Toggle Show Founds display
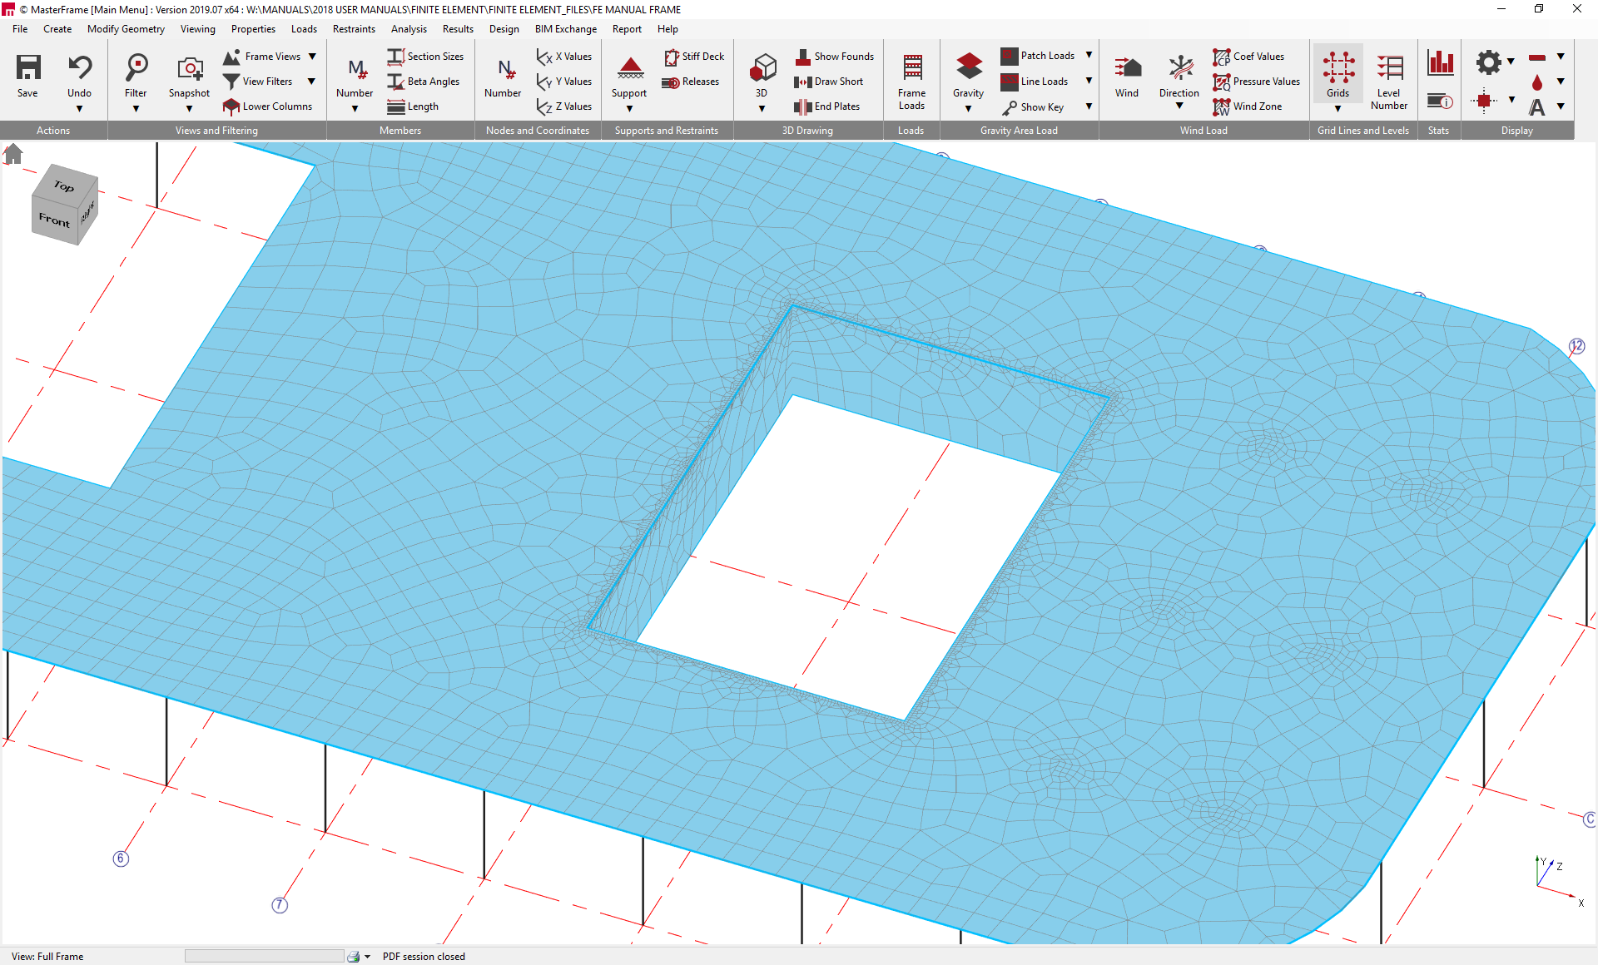Viewport: 1598px width, 965px height. click(x=835, y=56)
